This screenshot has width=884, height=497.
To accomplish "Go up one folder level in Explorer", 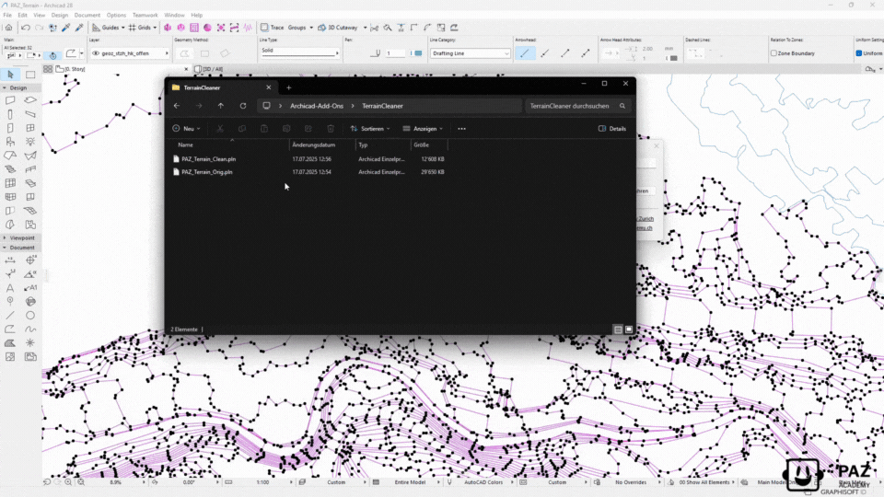I will coord(221,106).
